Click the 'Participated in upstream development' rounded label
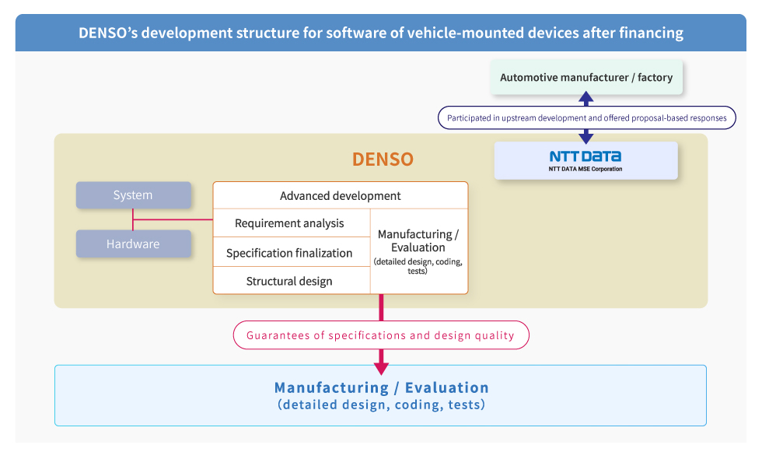Screen dimensions: 762x459 pos(586,117)
